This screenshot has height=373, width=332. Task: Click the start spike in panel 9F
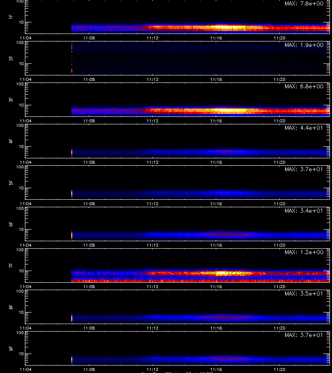[72, 360]
